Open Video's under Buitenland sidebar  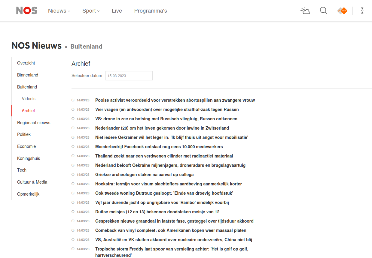[x=29, y=99]
